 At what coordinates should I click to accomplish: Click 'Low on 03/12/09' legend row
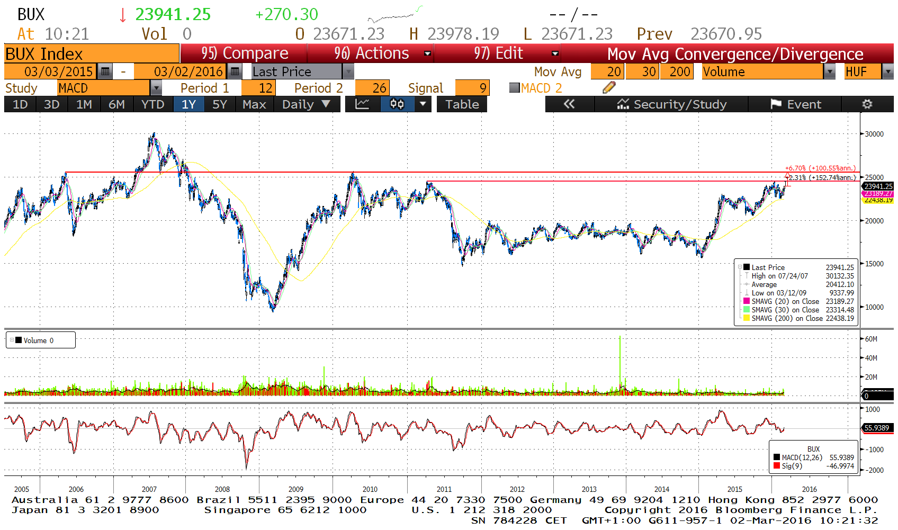point(800,293)
